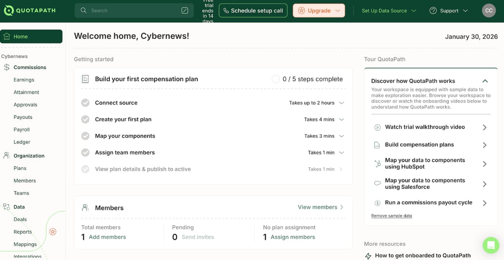Click the orange star badge beside Reports
This screenshot has width=504, height=260.
53,232
